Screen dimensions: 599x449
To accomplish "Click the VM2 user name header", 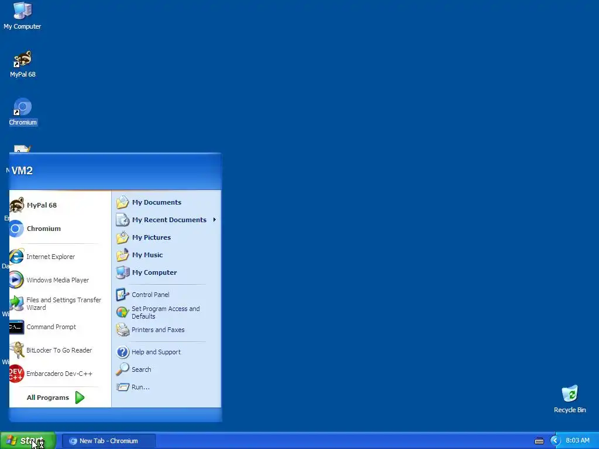I will [22, 171].
